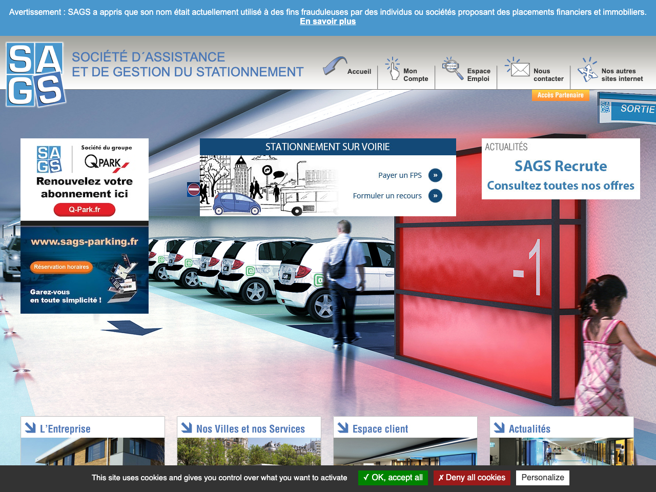Click the Payer un FPS chevron icon
Viewport: 656px width, 492px height.
(x=435, y=175)
